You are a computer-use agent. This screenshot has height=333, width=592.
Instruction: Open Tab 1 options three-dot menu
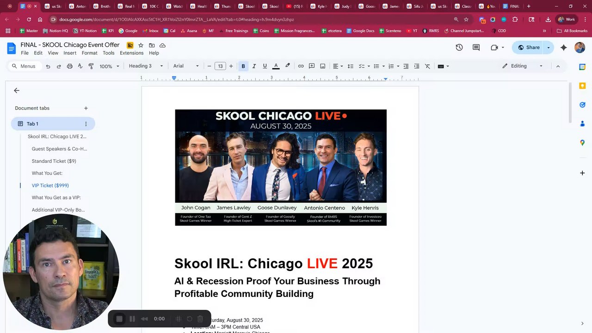tap(86, 124)
